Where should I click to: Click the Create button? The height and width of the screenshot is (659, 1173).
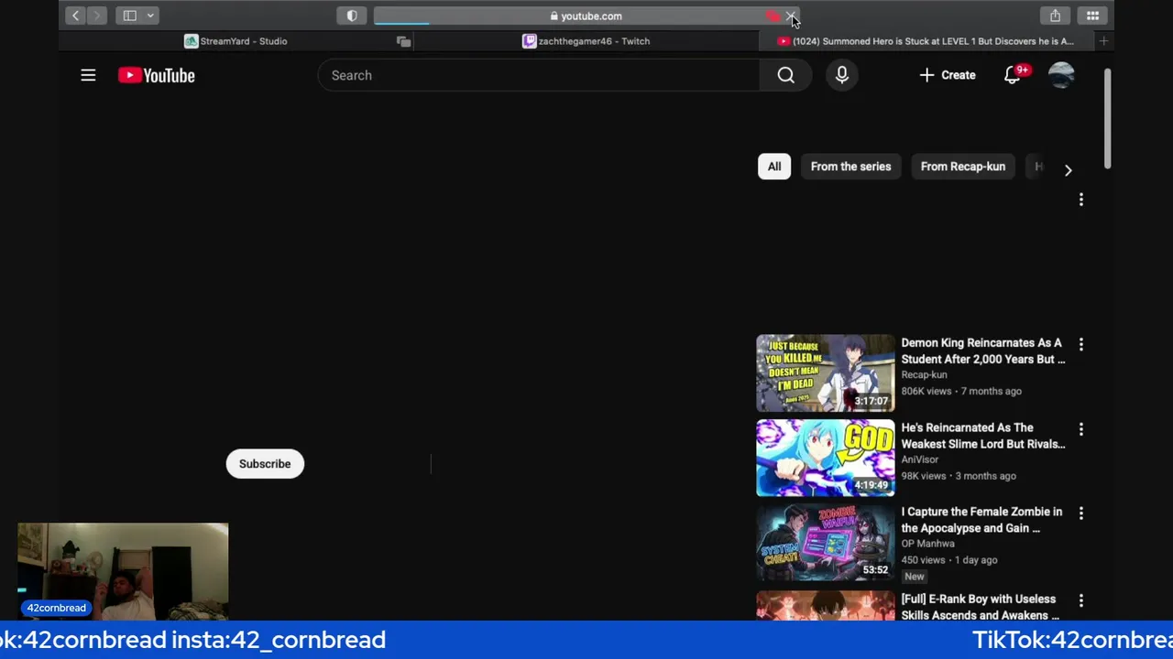click(x=948, y=75)
